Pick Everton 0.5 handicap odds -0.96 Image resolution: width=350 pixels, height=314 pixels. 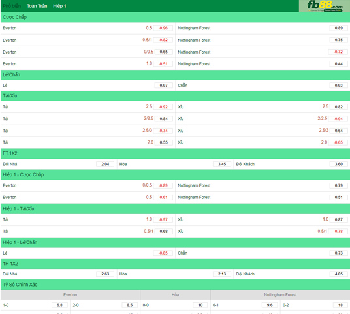tap(163, 28)
